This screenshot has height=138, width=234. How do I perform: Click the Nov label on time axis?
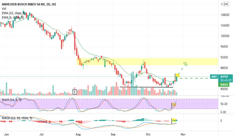(x=183, y=134)
